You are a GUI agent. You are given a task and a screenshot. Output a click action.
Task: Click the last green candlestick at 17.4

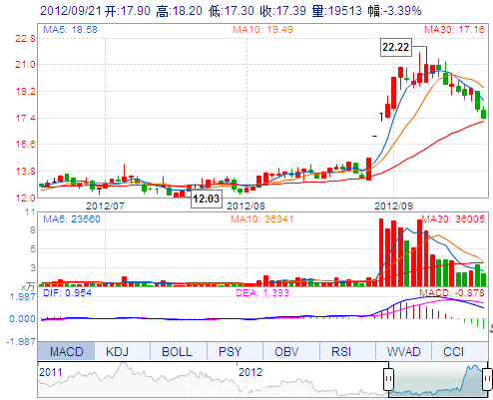tap(483, 114)
